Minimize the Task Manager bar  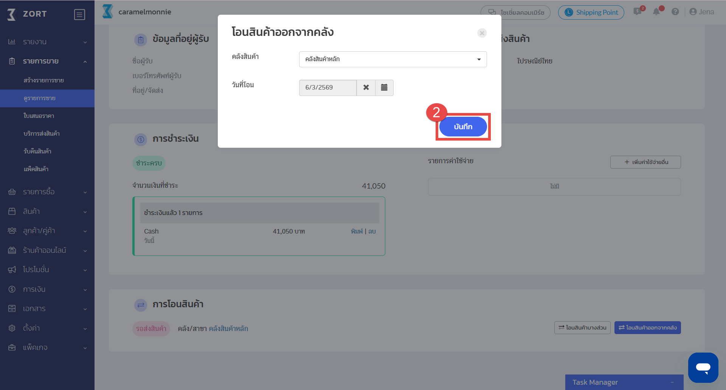pos(672,382)
